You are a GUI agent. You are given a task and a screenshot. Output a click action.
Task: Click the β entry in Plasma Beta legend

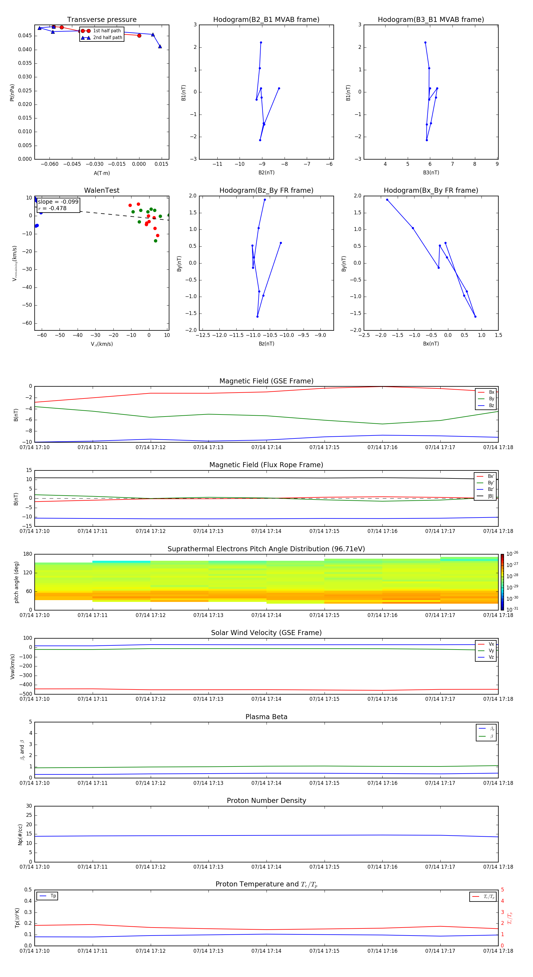pos(486,736)
